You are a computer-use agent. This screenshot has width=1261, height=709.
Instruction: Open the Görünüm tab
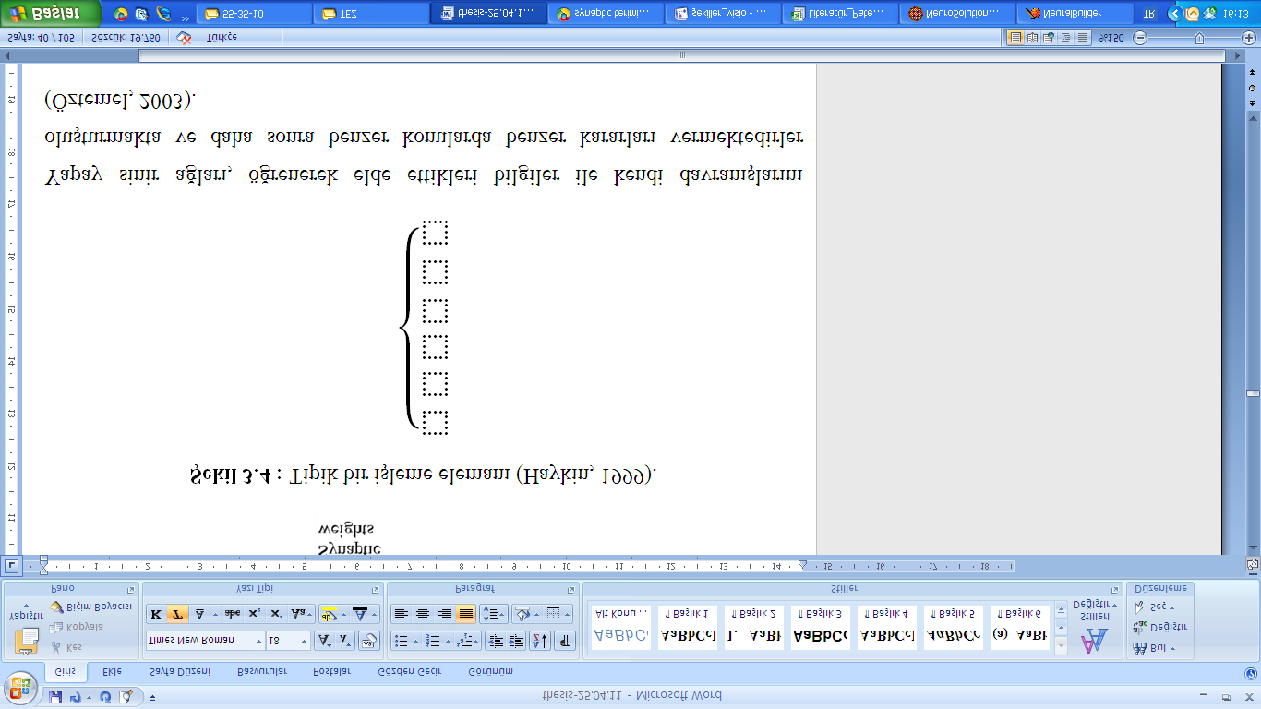(x=490, y=671)
